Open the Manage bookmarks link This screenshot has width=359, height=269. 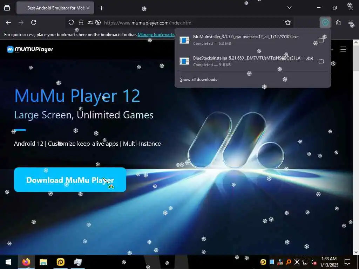[x=156, y=35]
